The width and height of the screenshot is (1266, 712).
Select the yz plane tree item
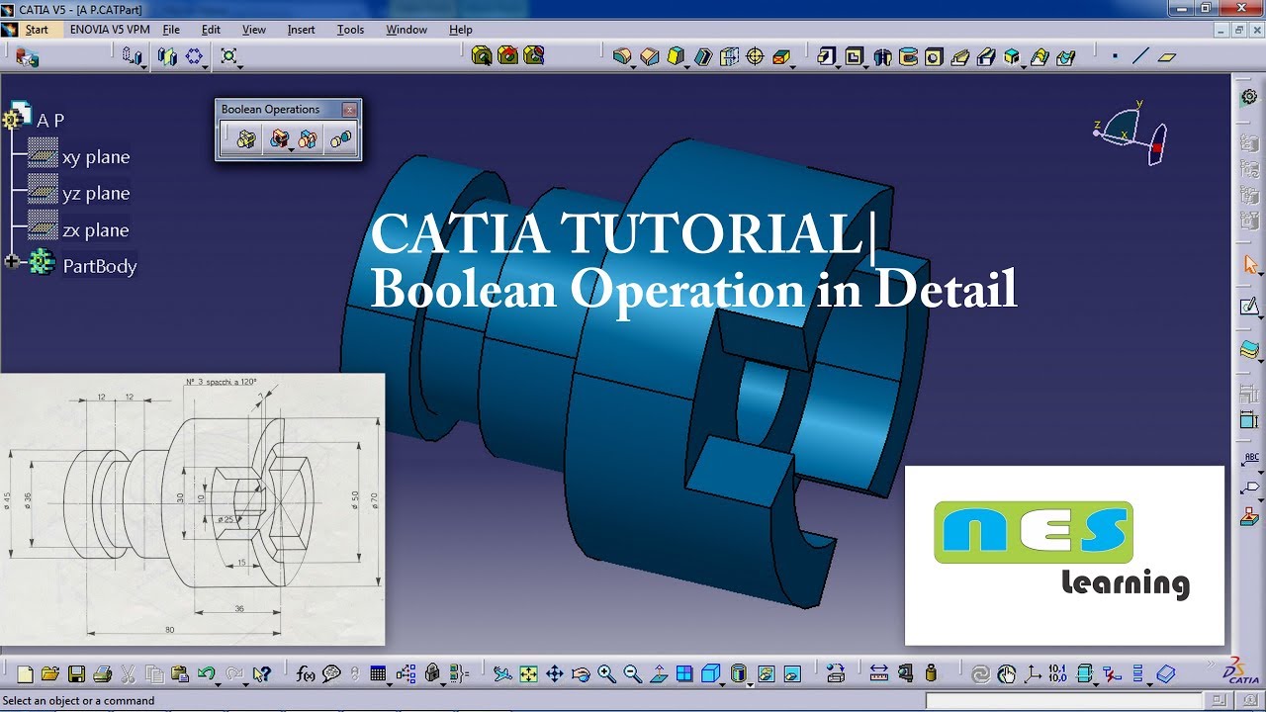96,194
